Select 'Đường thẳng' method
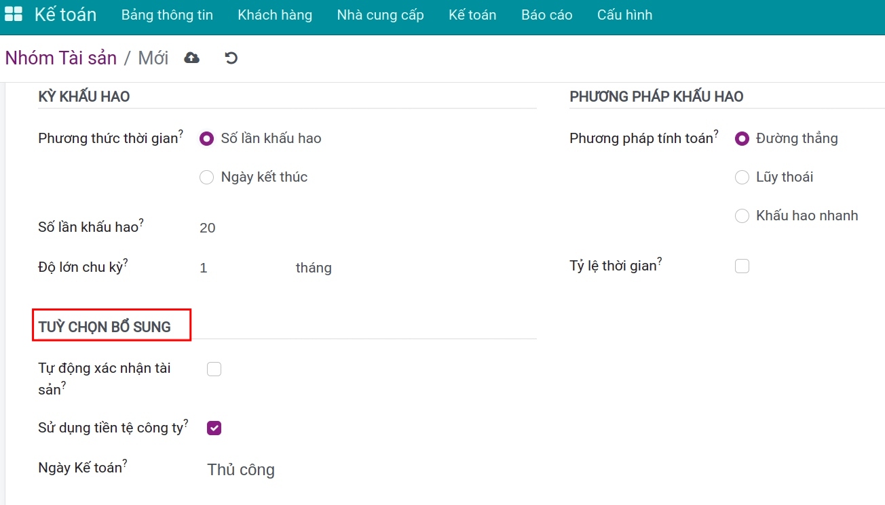Image resolution: width=885 pixels, height=505 pixels. [742, 138]
